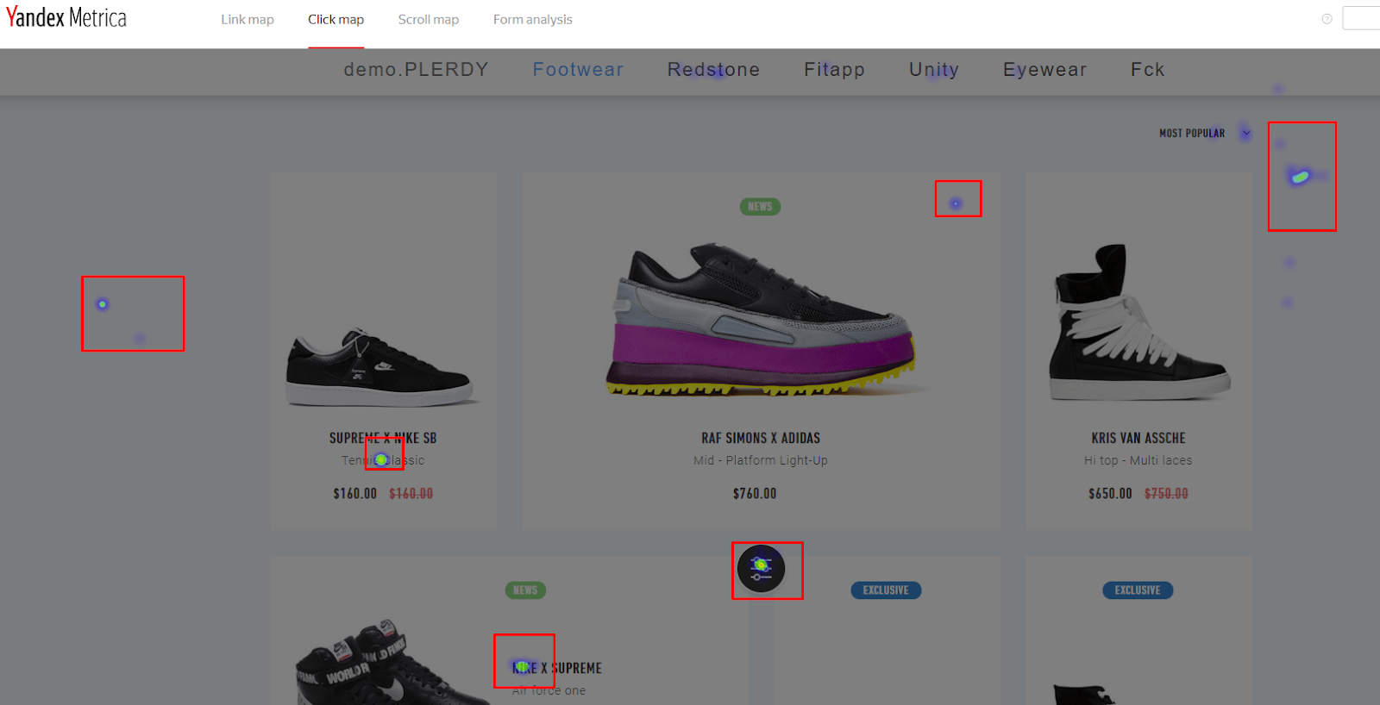Image resolution: width=1380 pixels, height=705 pixels.
Task: Open the Supreme x Nike SB product title
Action: click(x=383, y=438)
